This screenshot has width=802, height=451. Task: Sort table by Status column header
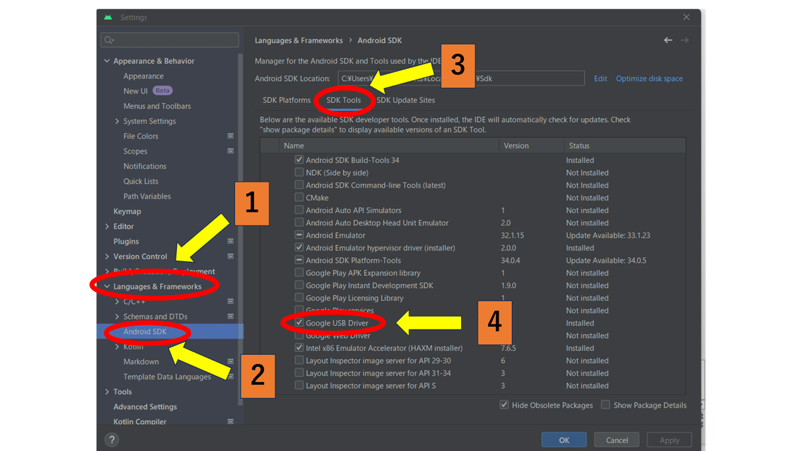click(x=625, y=146)
